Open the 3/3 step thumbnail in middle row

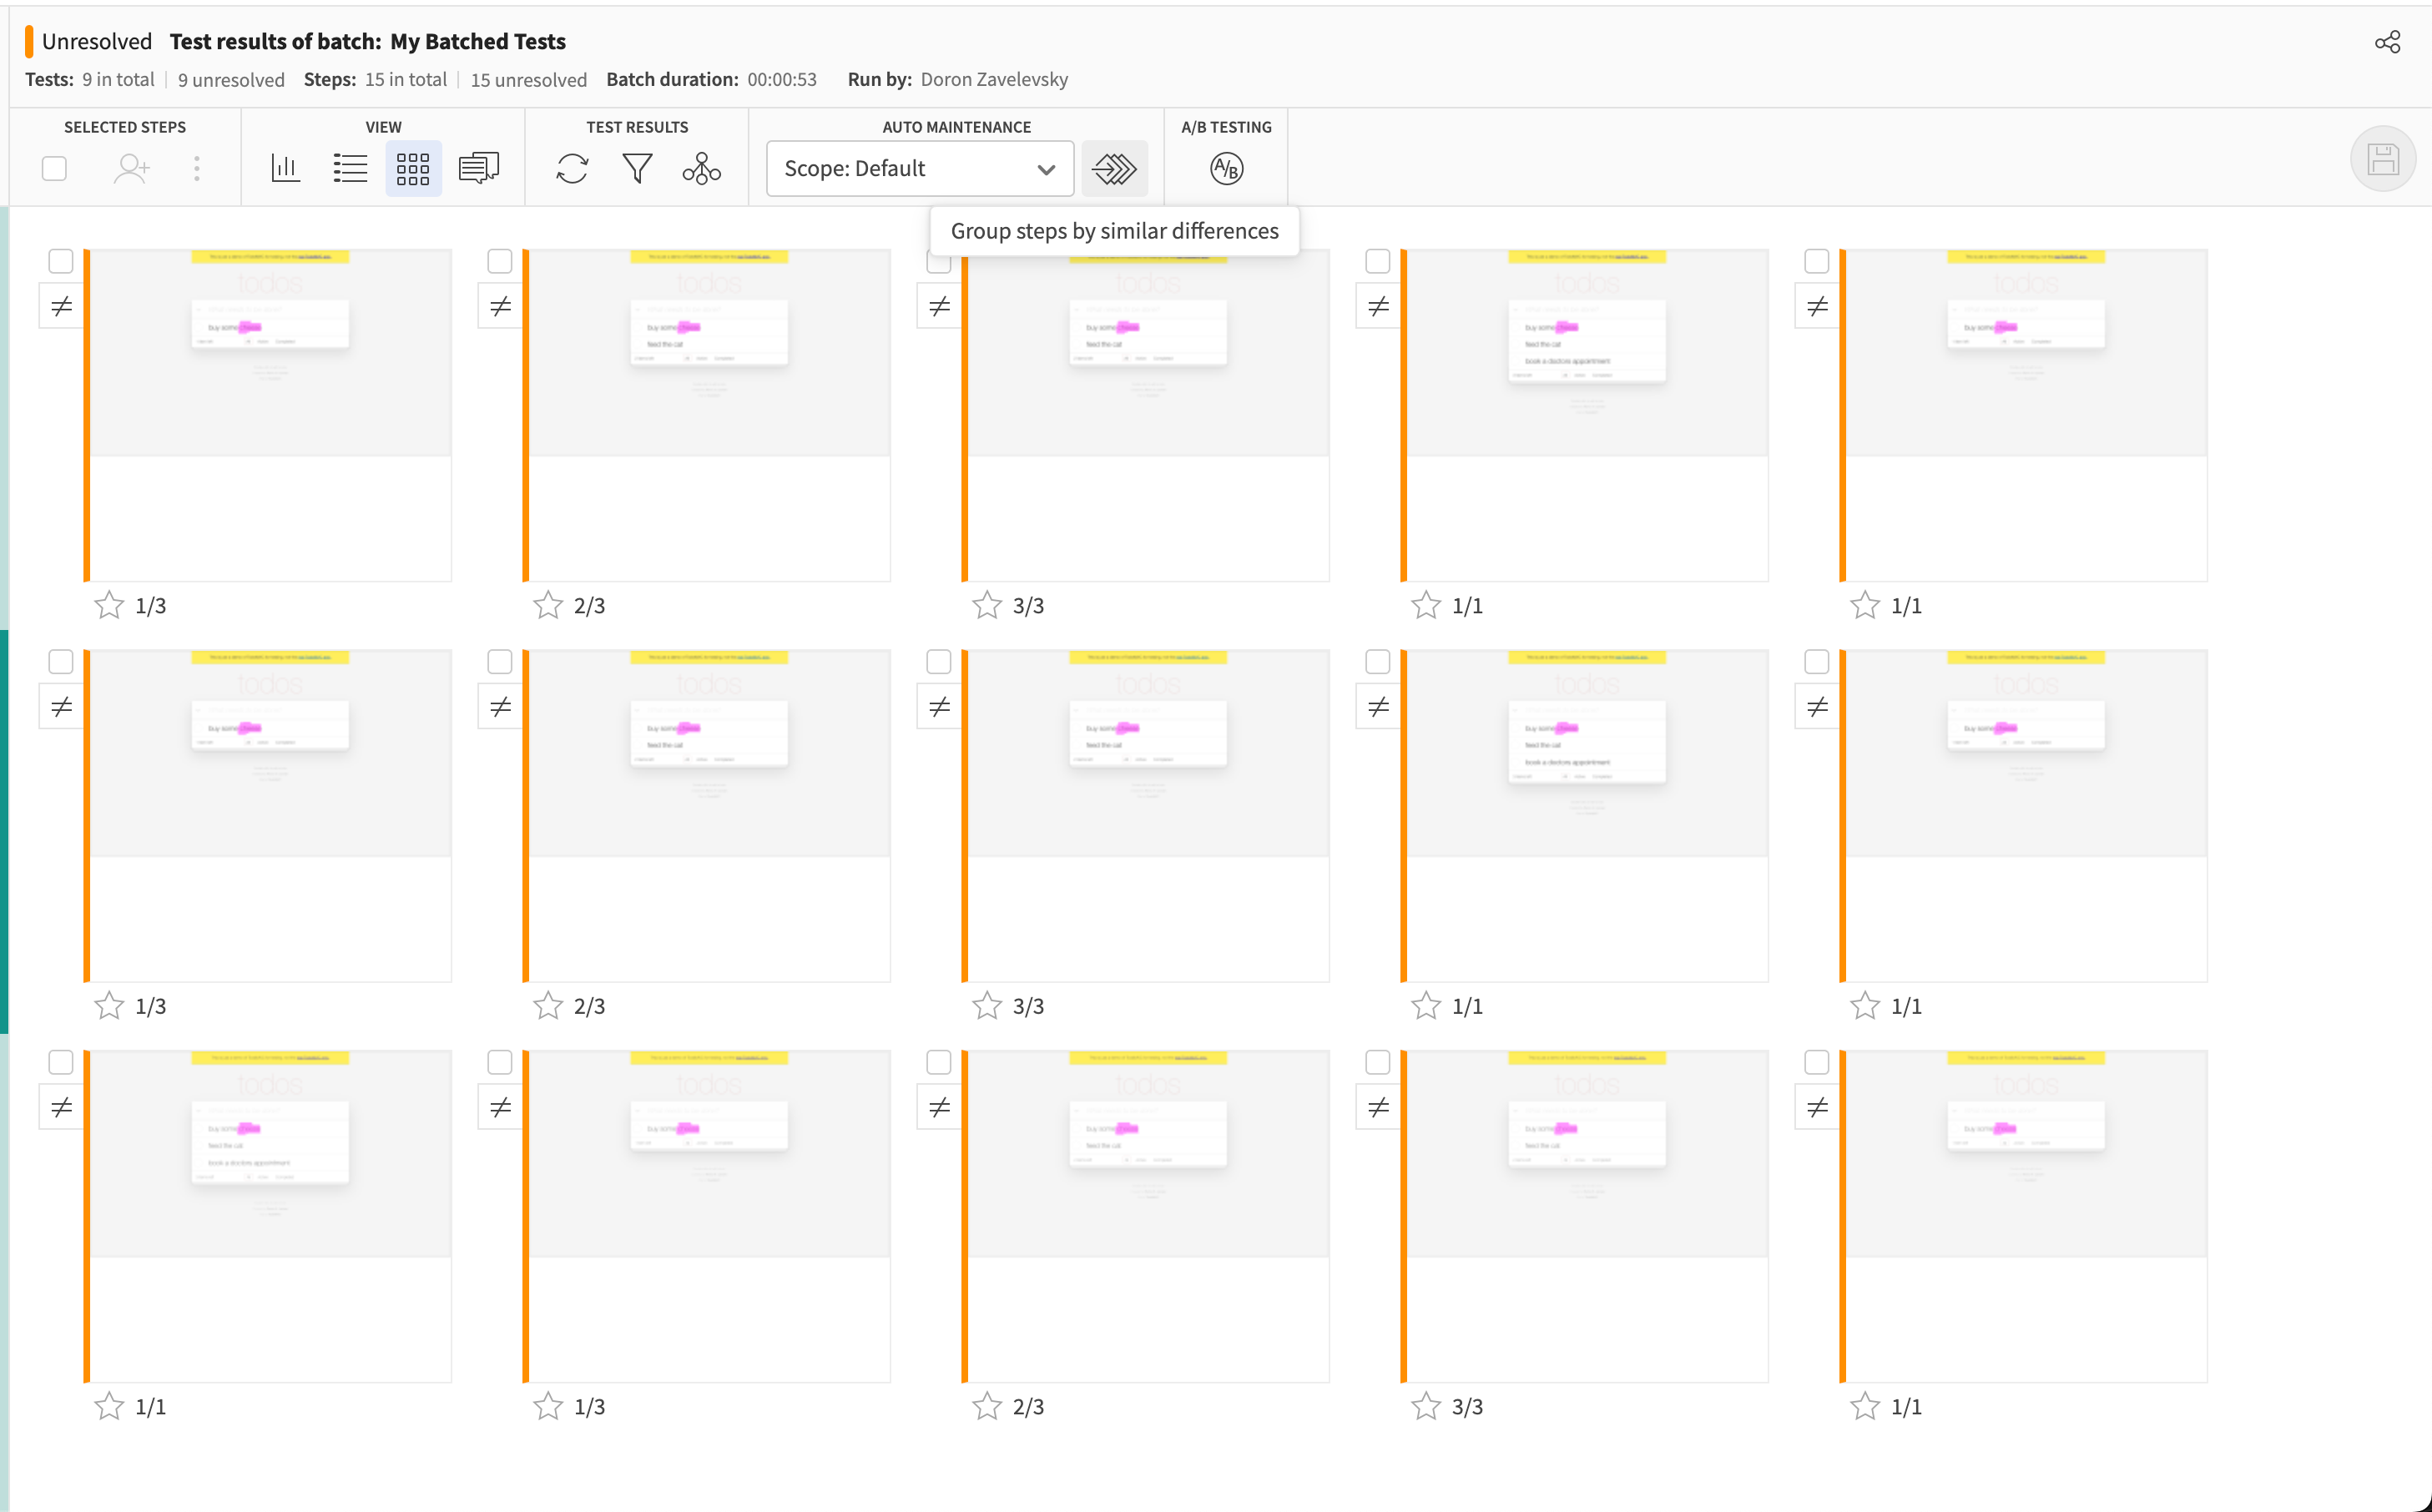tap(1146, 816)
